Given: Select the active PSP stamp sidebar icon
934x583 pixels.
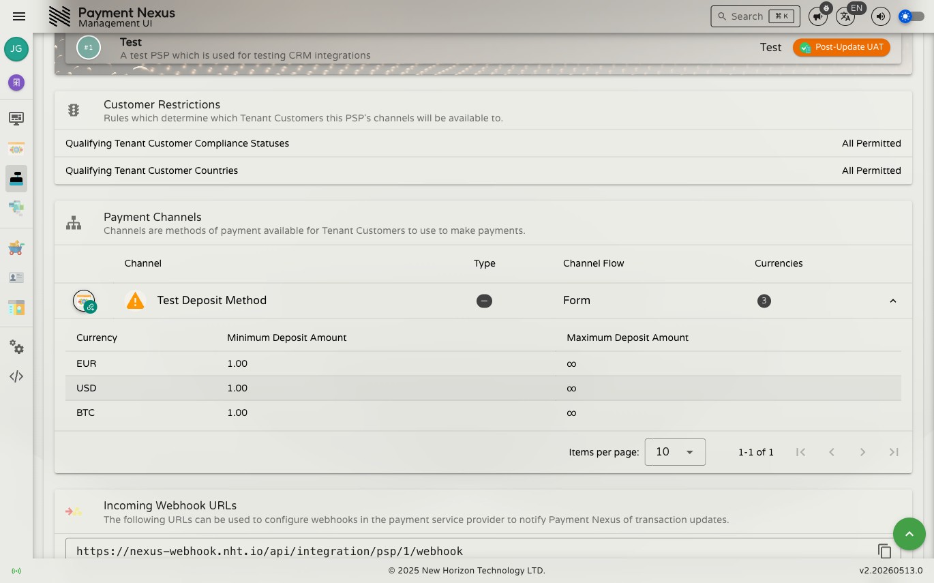Looking at the screenshot, I should coord(16,179).
